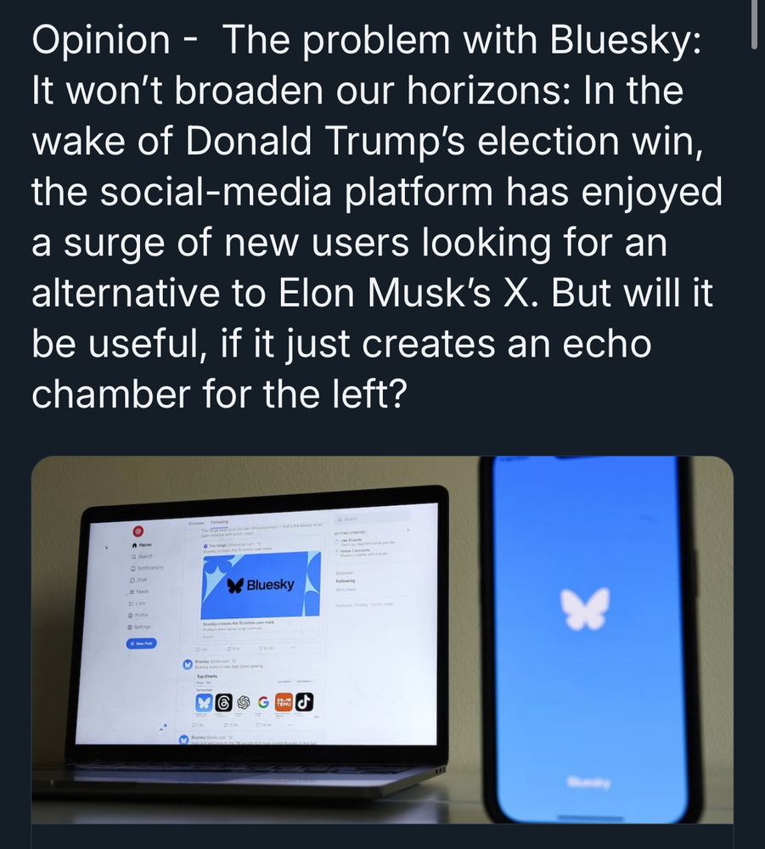Image resolution: width=765 pixels, height=849 pixels.
Task: Click the red profile avatar in laptop sidebar
Action: coord(138,531)
